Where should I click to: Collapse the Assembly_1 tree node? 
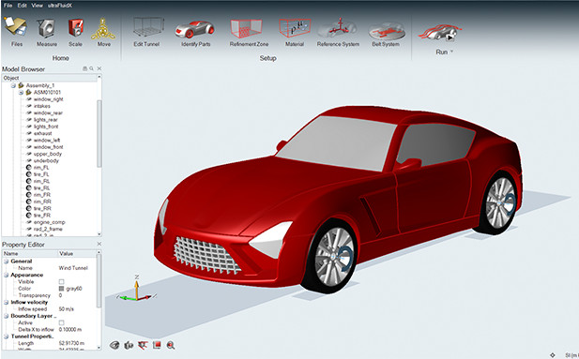13,85
